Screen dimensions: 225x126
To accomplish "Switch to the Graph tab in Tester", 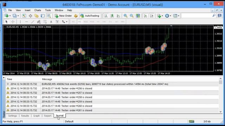I will point(37,116).
